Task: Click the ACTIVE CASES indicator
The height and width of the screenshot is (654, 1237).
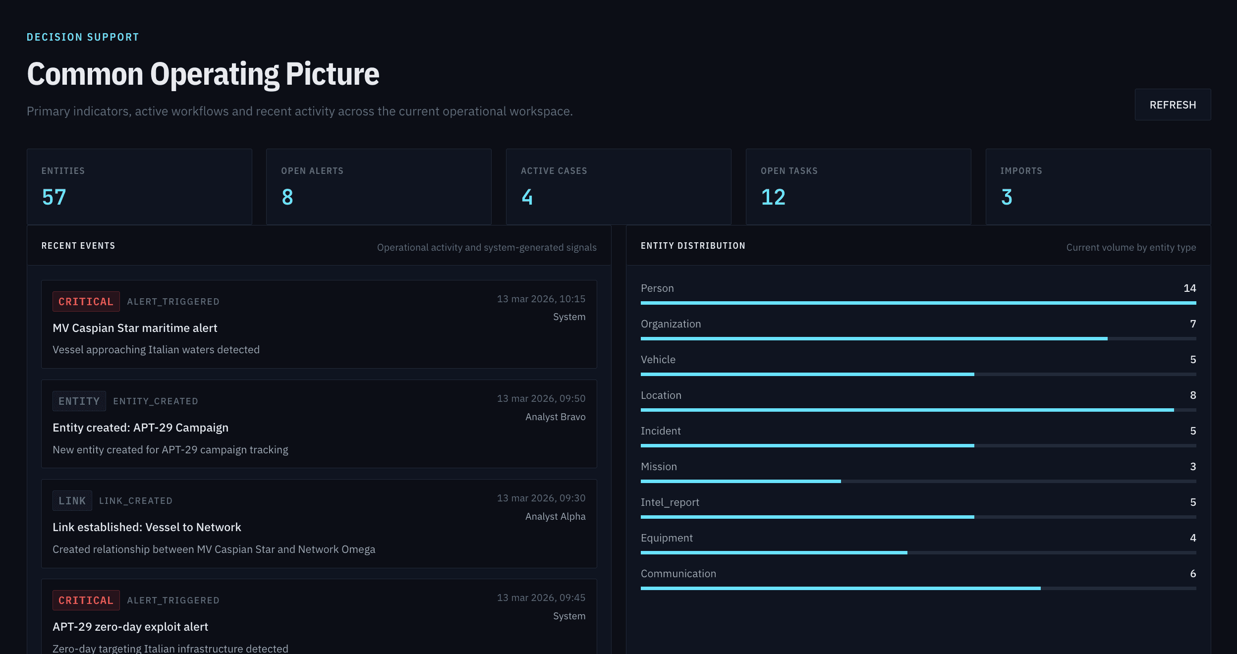Action: (x=618, y=186)
